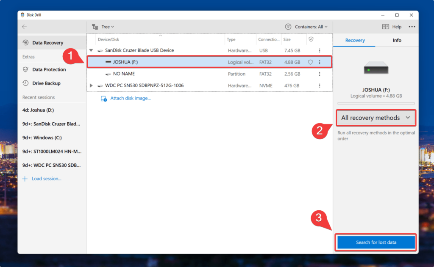The height and width of the screenshot is (267, 434).
Task: Open the three-dot overflow menu top right
Action: (412, 26)
